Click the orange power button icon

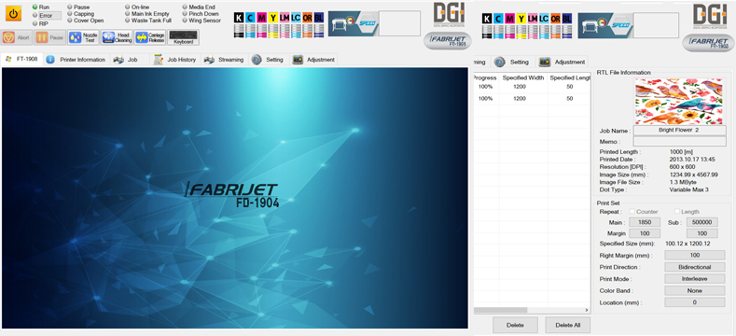click(13, 14)
